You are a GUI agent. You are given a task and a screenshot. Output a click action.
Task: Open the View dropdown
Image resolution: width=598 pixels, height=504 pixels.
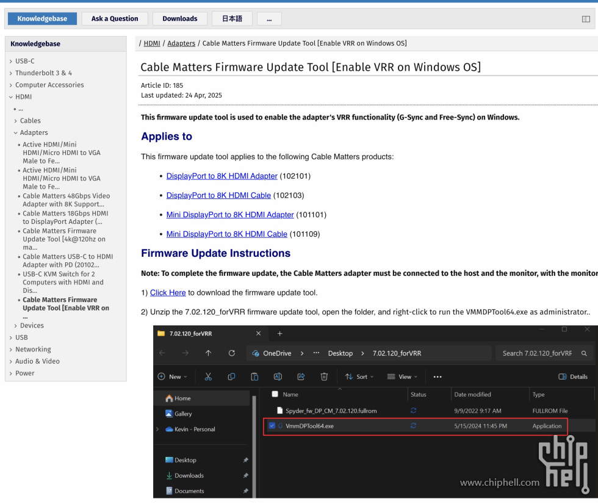coord(402,376)
